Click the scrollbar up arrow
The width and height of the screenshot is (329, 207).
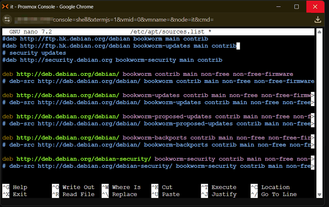coord(319,32)
